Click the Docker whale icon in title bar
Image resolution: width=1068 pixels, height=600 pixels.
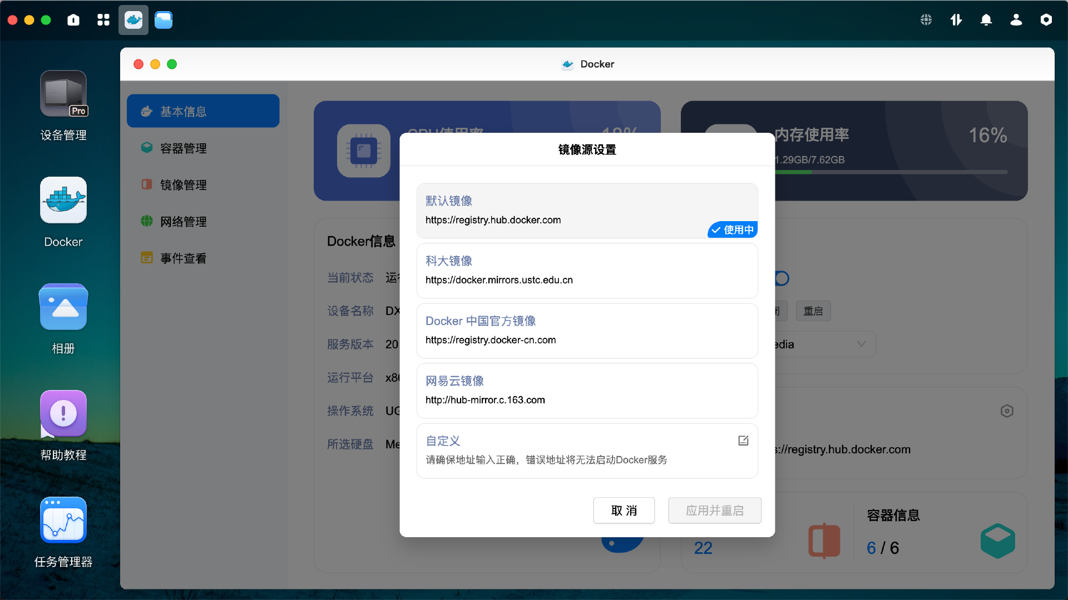568,64
